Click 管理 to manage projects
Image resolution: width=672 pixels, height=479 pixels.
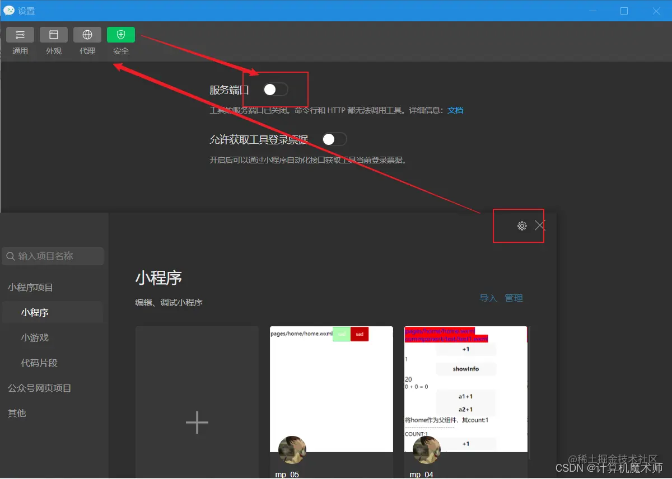click(514, 298)
